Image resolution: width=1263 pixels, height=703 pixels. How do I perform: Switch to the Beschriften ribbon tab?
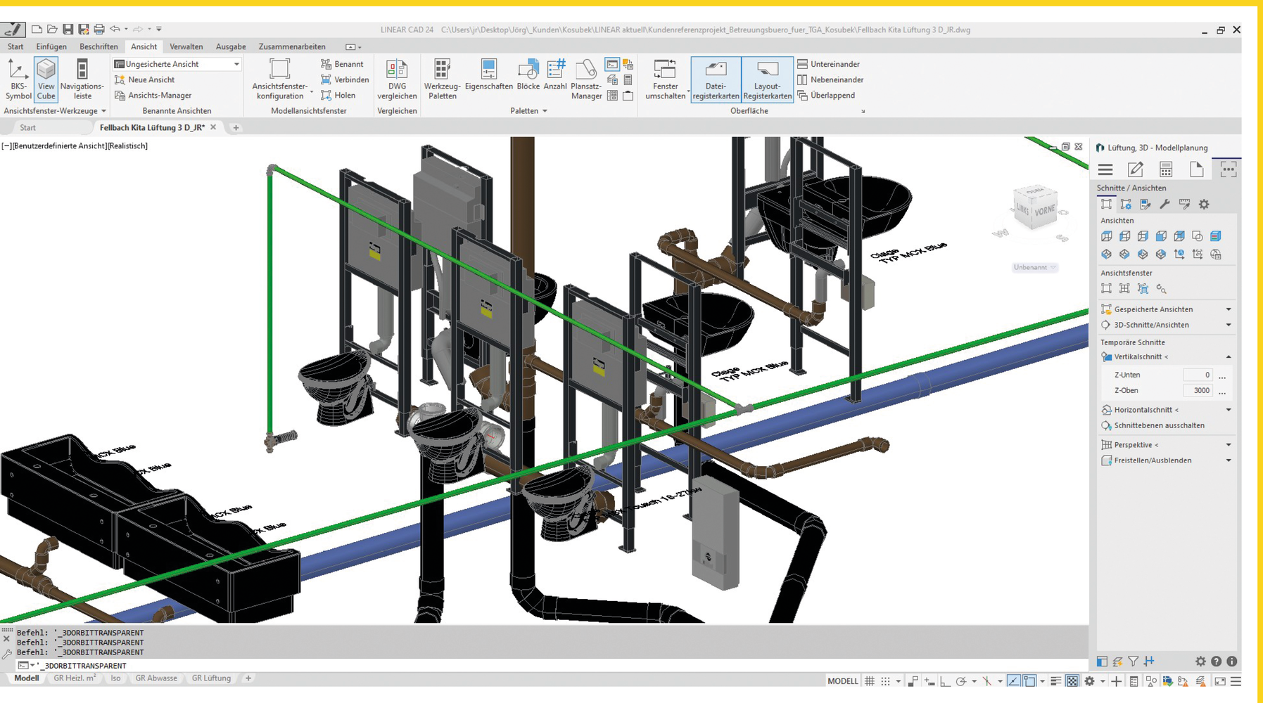pyautogui.click(x=99, y=46)
